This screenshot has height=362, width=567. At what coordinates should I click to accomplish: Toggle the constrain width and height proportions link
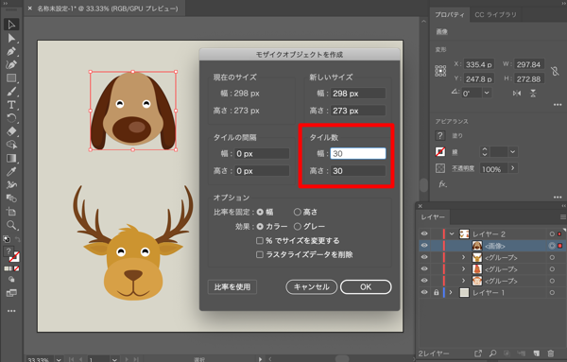555,71
